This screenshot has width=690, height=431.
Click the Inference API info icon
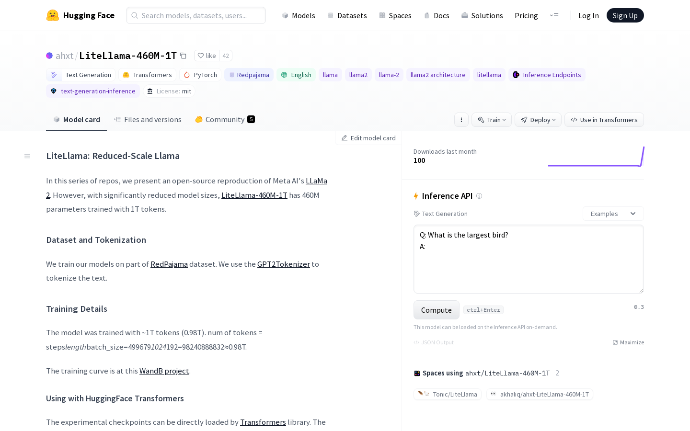pyautogui.click(x=479, y=196)
